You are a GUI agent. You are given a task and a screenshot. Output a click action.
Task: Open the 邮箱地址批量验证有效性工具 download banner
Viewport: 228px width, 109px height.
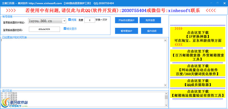[x=198, y=94]
